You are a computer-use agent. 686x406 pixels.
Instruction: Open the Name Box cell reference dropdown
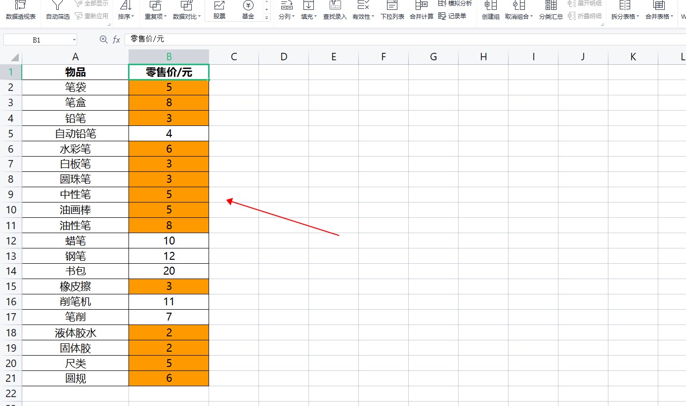click(x=74, y=40)
